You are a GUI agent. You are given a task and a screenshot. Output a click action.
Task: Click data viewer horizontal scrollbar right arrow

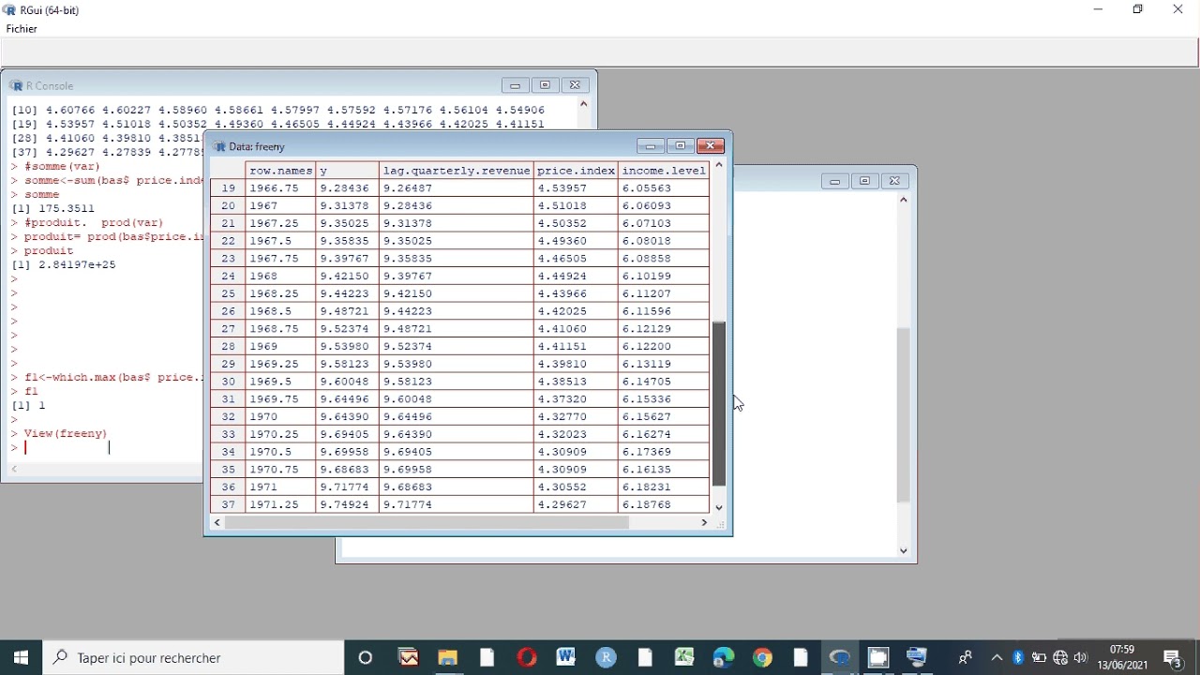click(x=704, y=522)
